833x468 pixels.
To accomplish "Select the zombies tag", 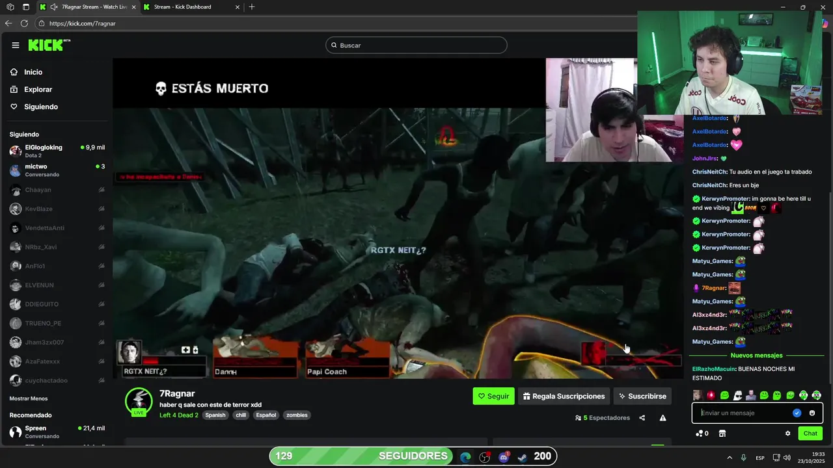I will (297, 415).
